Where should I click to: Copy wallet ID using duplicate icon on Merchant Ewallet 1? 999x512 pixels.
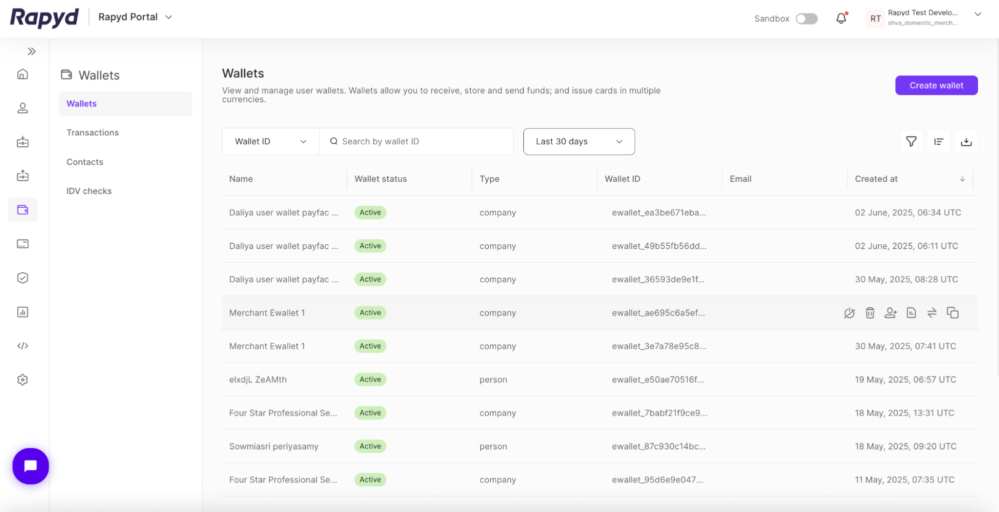953,313
